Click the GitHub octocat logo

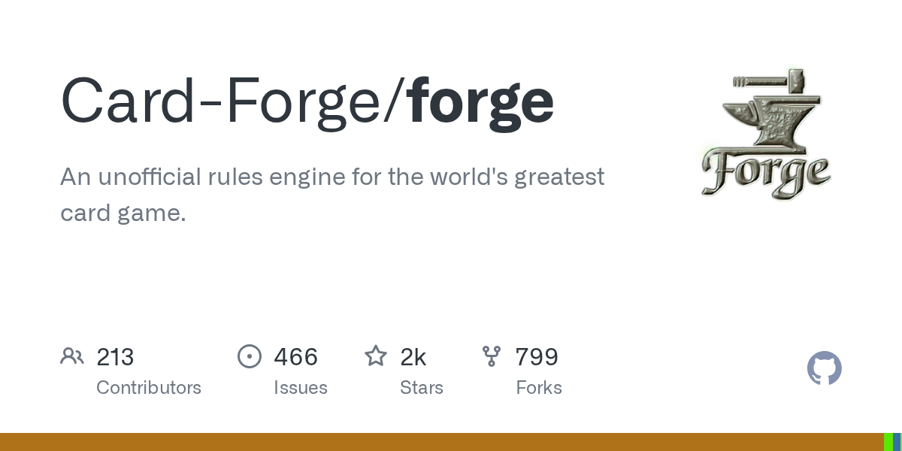pos(824,368)
